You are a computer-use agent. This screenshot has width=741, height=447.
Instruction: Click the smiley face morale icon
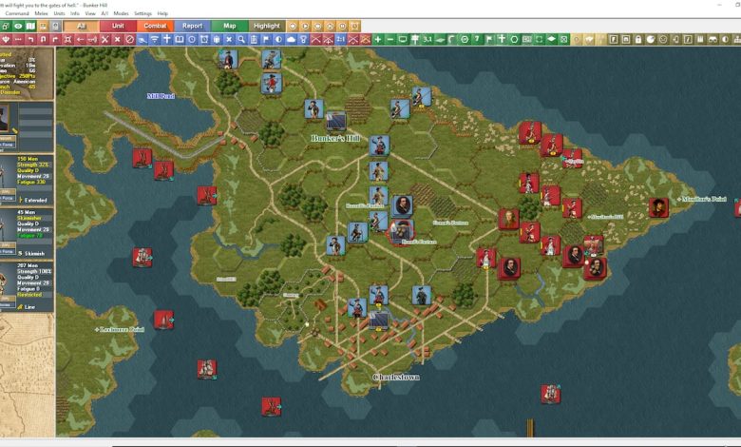tap(663, 40)
